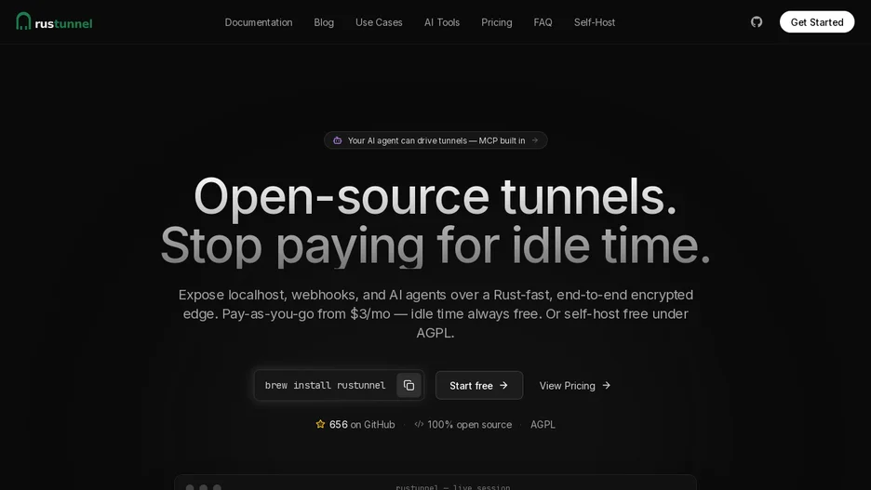Click the code brackets icon by open source
The width and height of the screenshot is (871, 490).
(419, 425)
